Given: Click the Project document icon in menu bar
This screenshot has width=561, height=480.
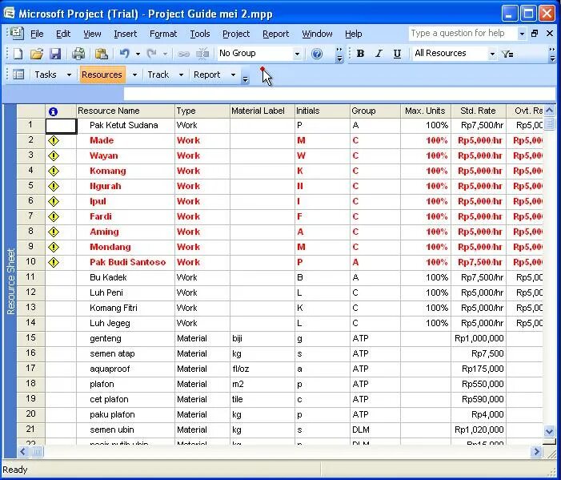Looking at the screenshot, I should (17, 34).
